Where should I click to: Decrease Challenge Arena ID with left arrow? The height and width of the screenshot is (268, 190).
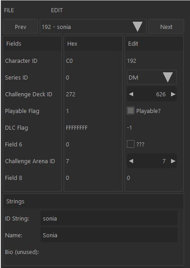coord(131,161)
